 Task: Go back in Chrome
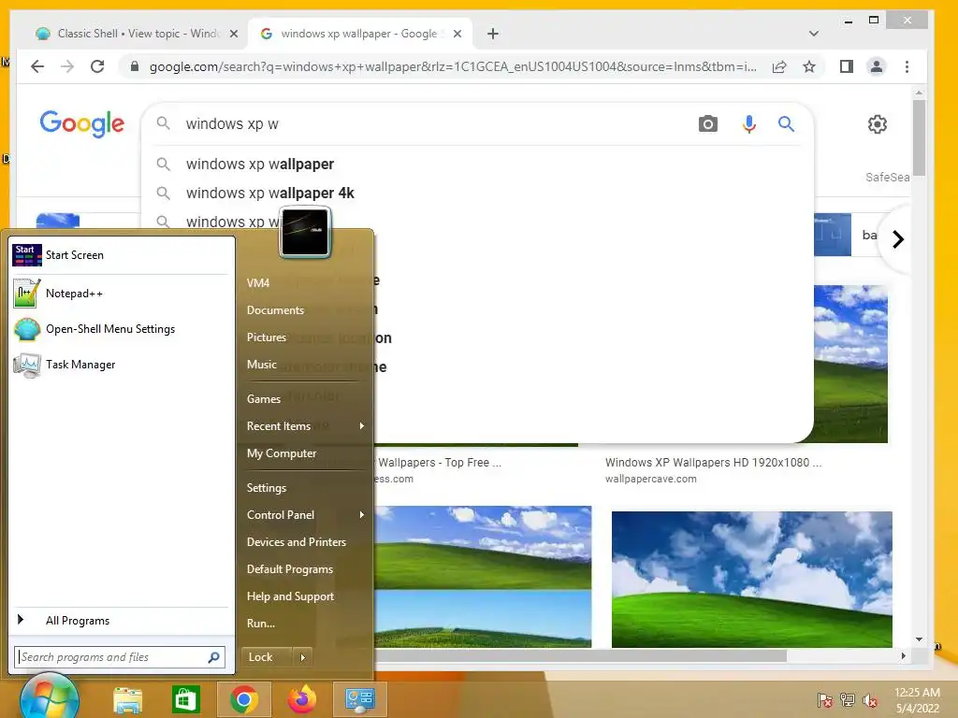pos(37,66)
